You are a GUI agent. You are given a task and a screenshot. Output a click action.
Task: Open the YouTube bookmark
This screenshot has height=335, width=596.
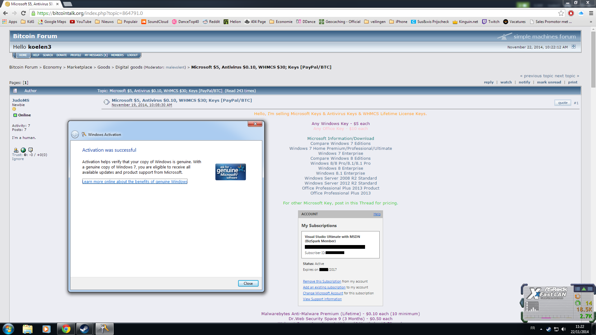[81, 22]
